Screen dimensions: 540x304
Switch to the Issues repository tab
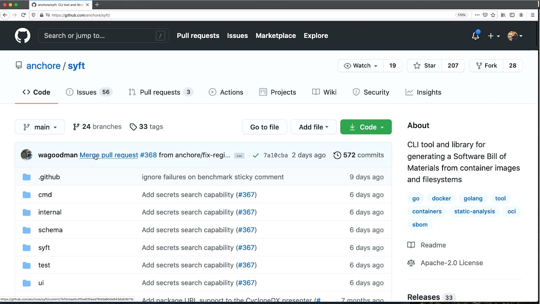pos(89,92)
